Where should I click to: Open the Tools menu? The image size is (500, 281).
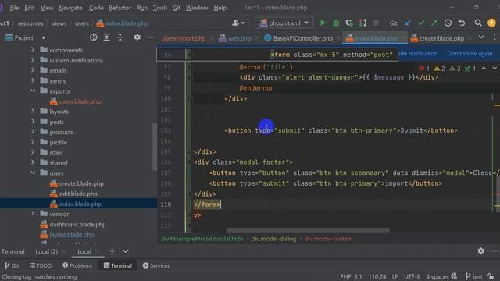coord(160,8)
